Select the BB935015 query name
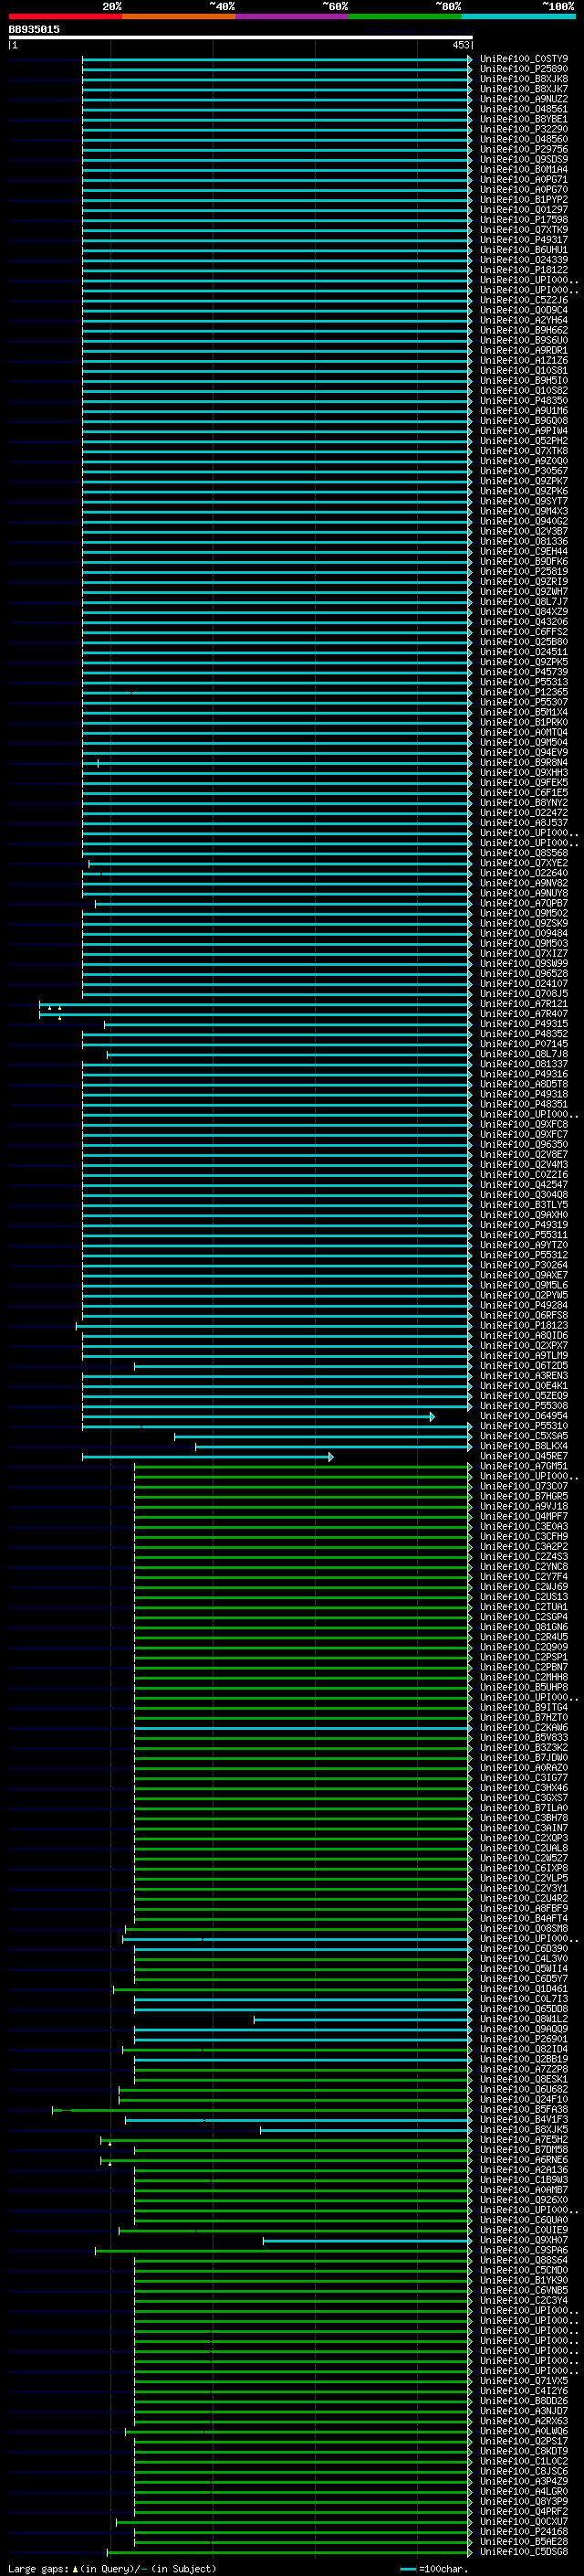584x2576 pixels. pos(34,29)
